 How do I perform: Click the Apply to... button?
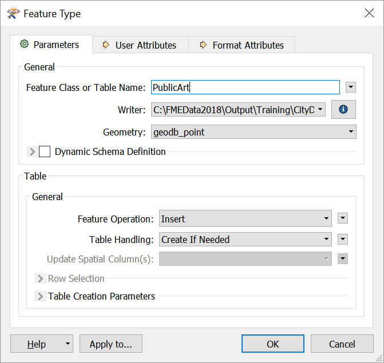pyautogui.click(x=111, y=344)
